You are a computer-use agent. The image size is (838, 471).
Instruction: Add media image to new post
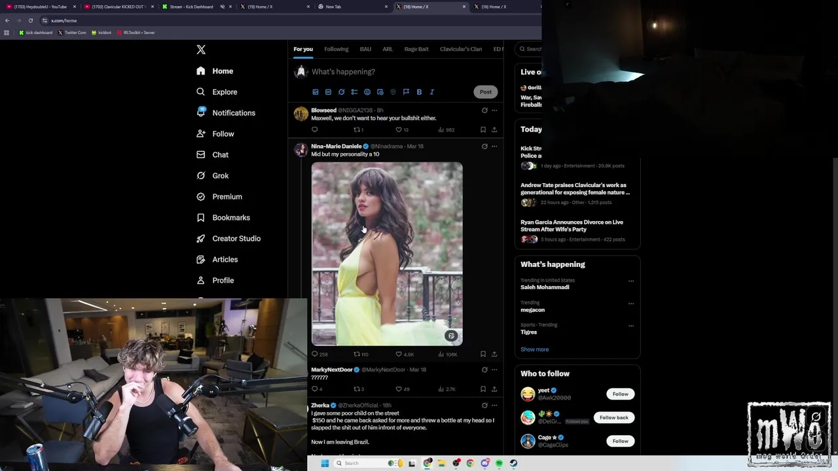tap(316, 92)
